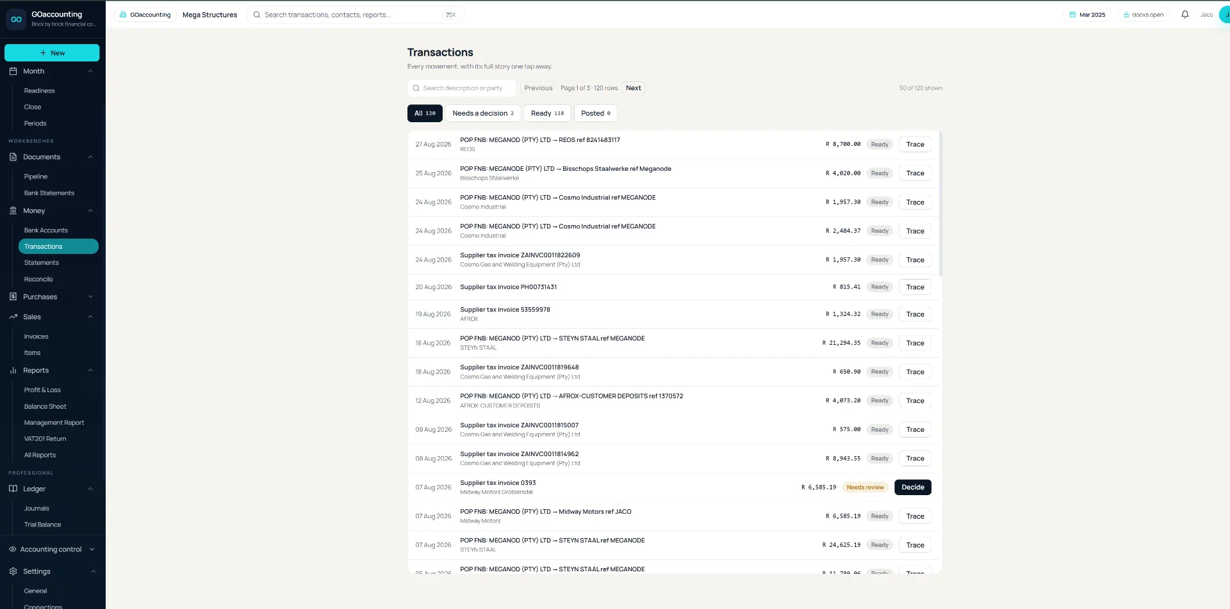Open the Reconcile sidebar item
Image resolution: width=1230 pixels, height=609 pixels.
click(38, 280)
